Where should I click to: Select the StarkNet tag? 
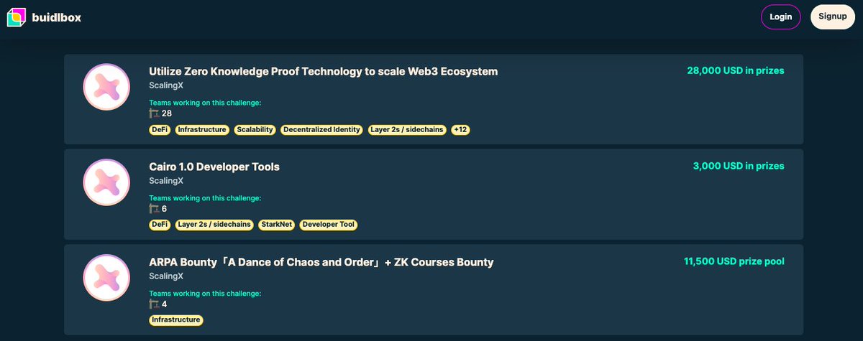(277, 225)
